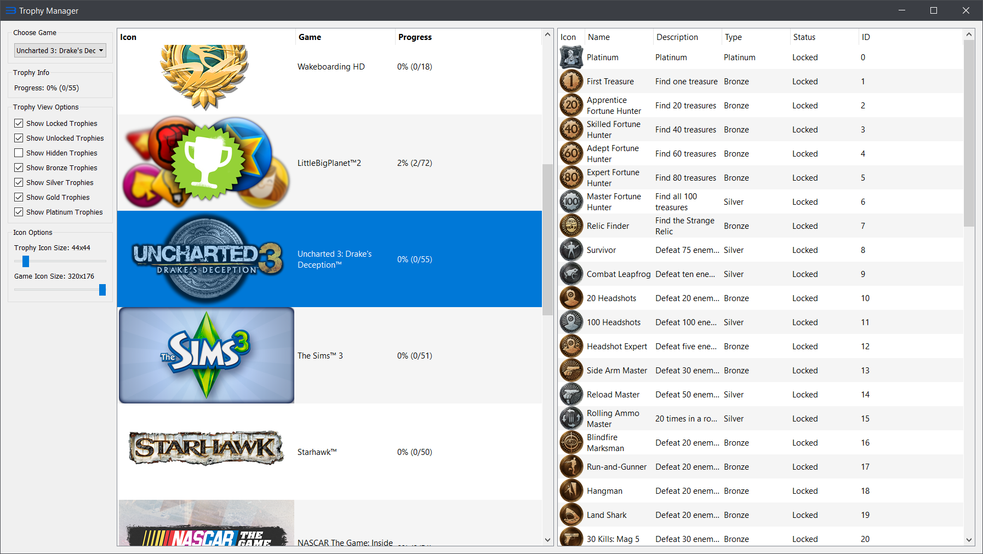Image resolution: width=983 pixels, height=554 pixels.
Task: Click game list scroll-down arrow
Action: [x=547, y=540]
